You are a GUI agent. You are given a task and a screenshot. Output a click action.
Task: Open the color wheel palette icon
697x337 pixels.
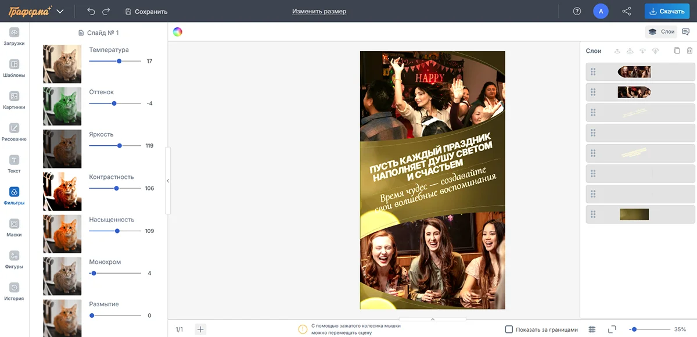[178, 32]
